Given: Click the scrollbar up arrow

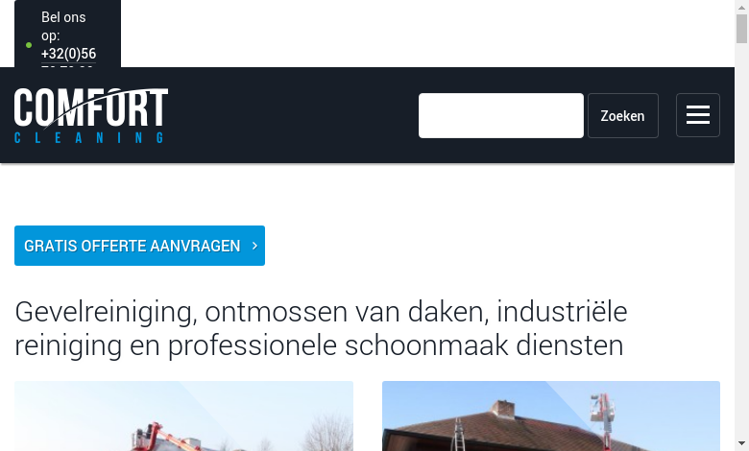Looking at the screenshot, I should [741, 7].
